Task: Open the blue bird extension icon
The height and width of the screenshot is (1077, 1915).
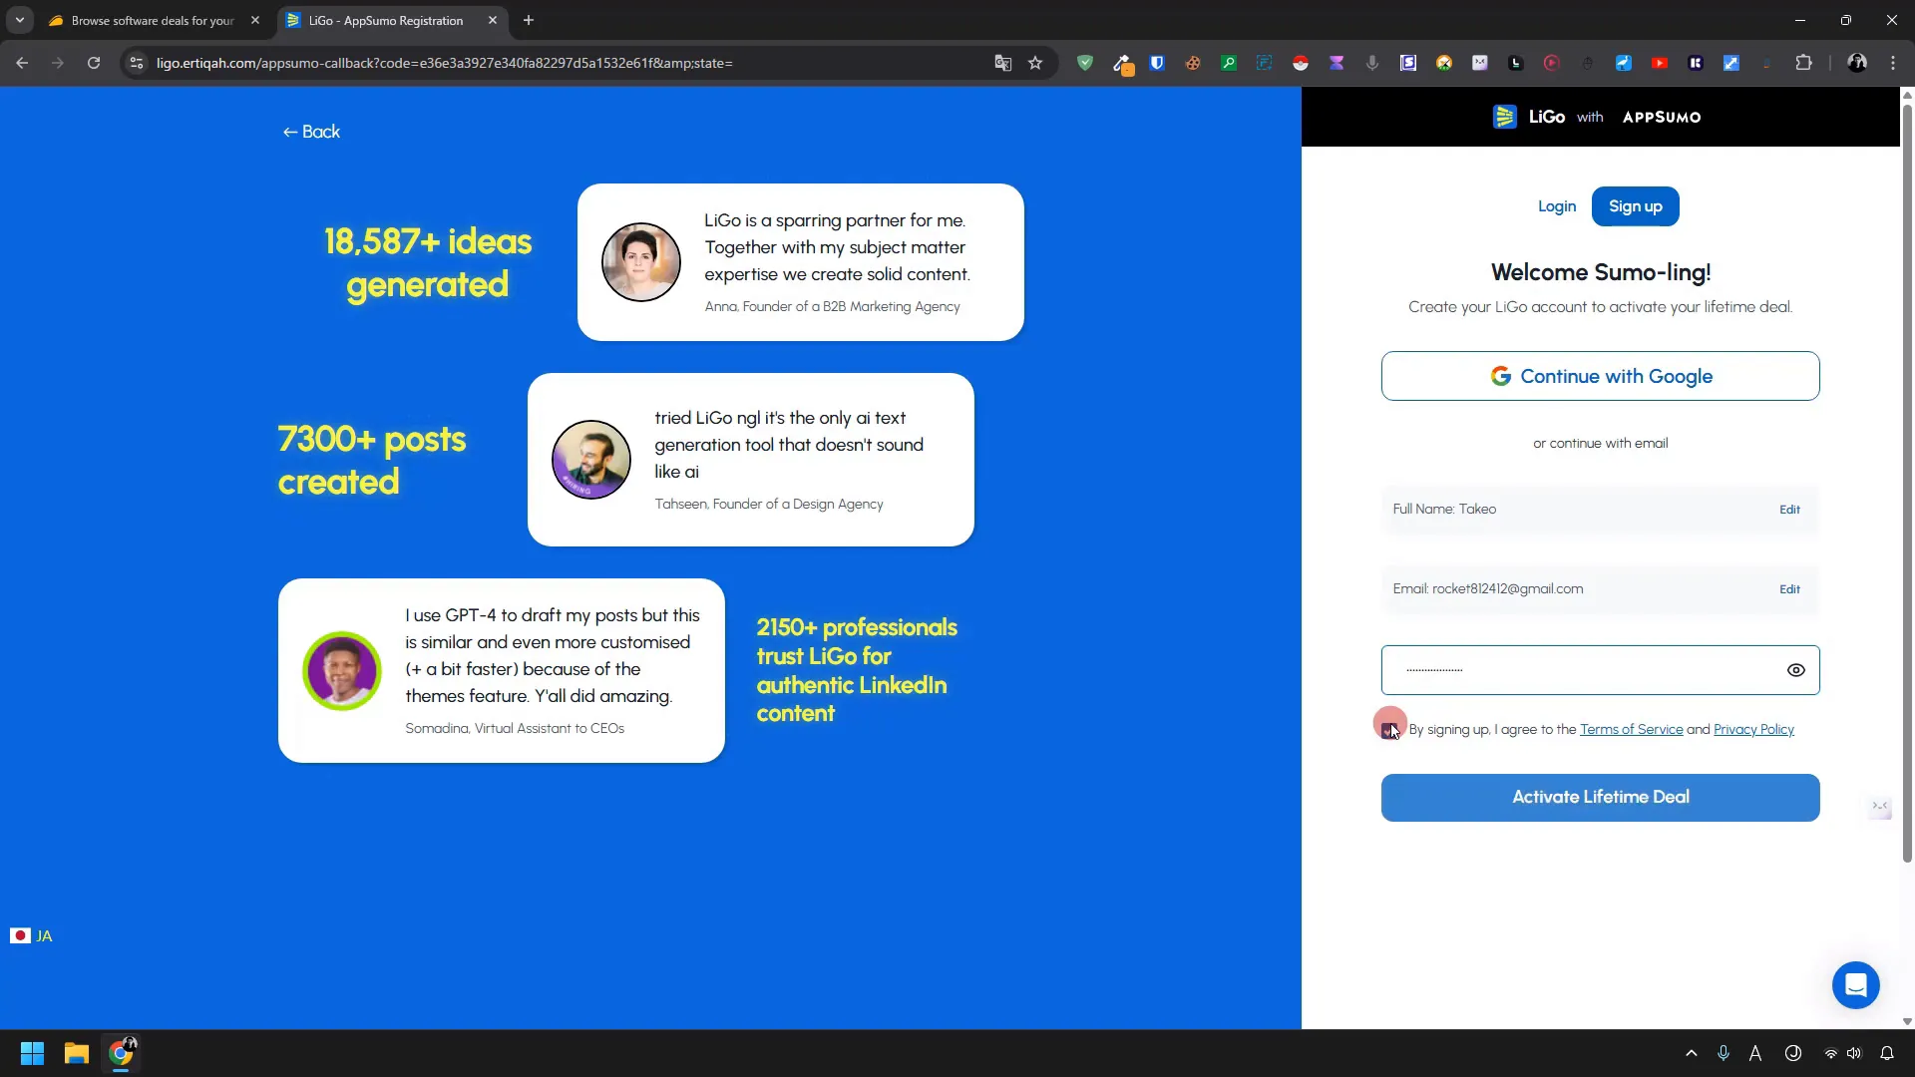Action: [x=1624, y=63]
